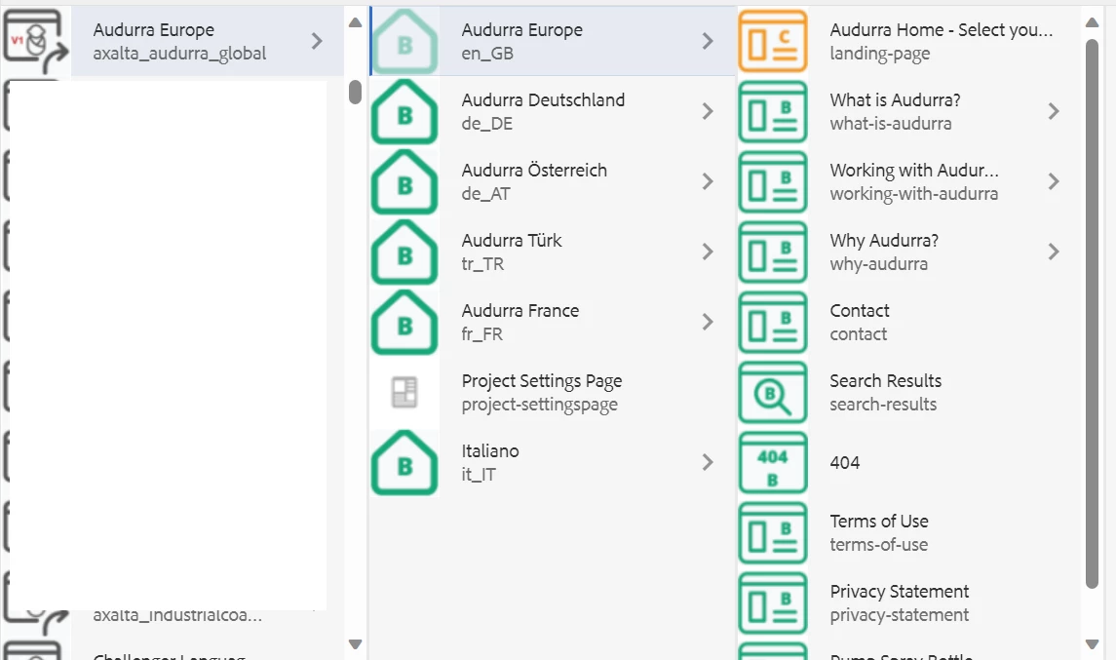Viewport: 1116px width, 660px height.
Task: Expand the Italiano chevron
Action: [708, 462]
